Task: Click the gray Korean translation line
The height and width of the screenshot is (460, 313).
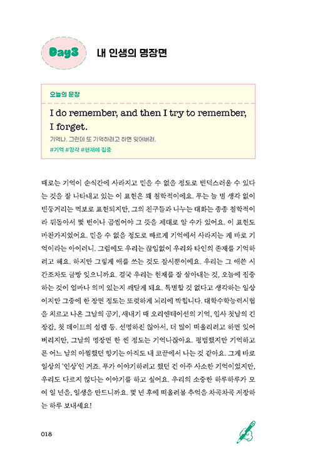Action: (103, 139)
